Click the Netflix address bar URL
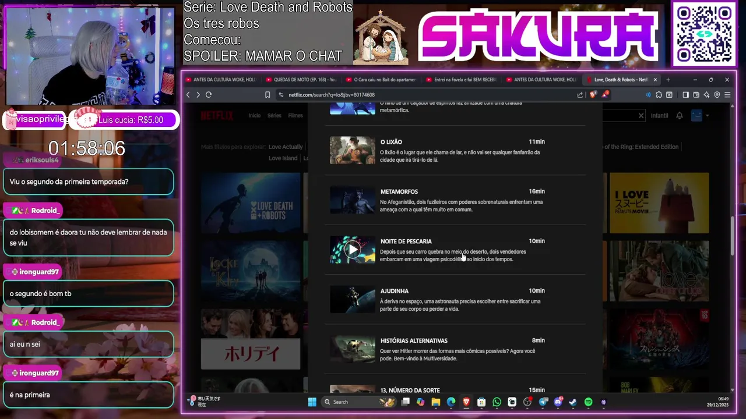 coord(332,95)
